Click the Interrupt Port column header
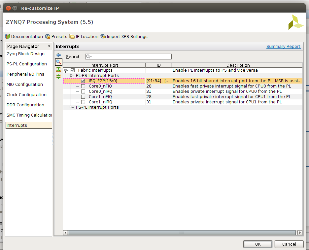 point(104,65)
